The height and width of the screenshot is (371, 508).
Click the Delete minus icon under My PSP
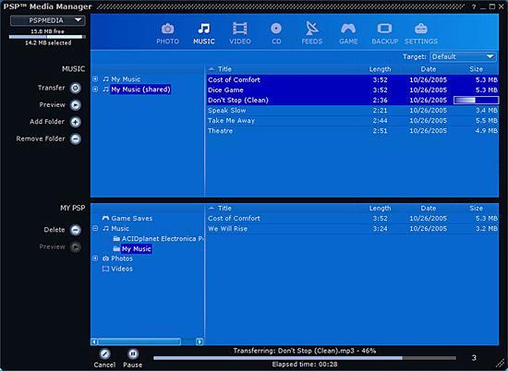(76, 230)
